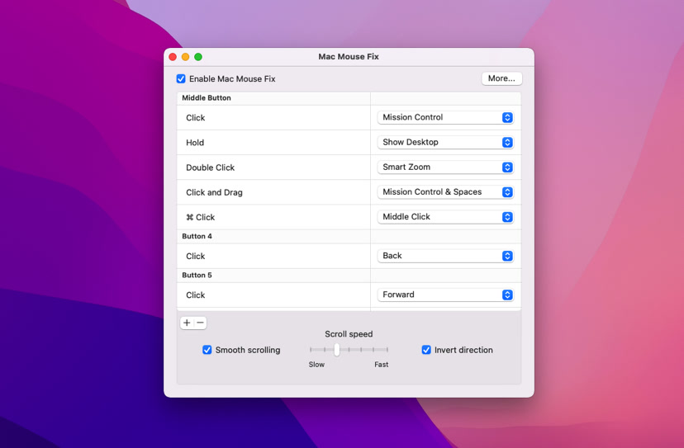
Task: Disable the Enable Mac Mouse Fix checkbox
Action: coord(181,79)
